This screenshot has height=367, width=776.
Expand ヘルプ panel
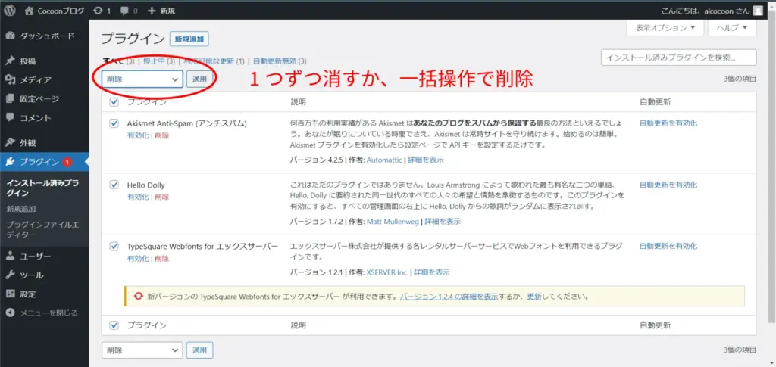pos(733,28)
